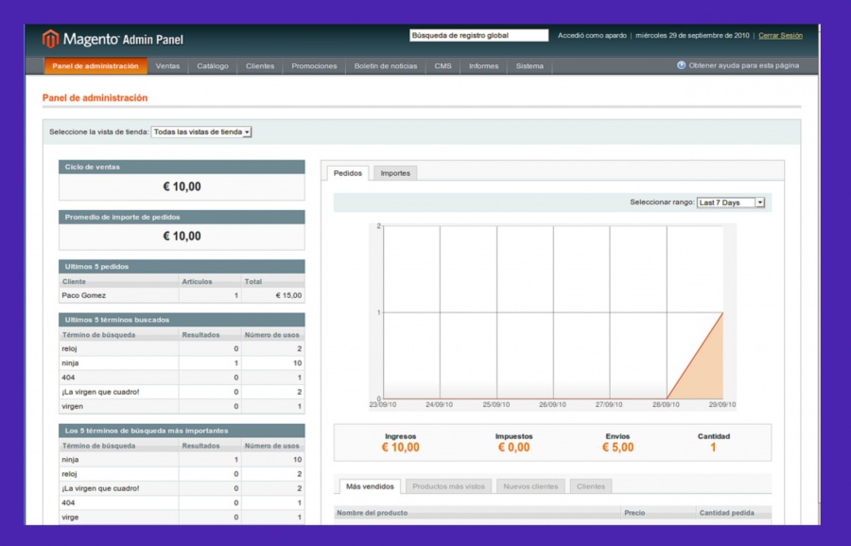Click the Envíos € 5,00 total

point(617,448)
